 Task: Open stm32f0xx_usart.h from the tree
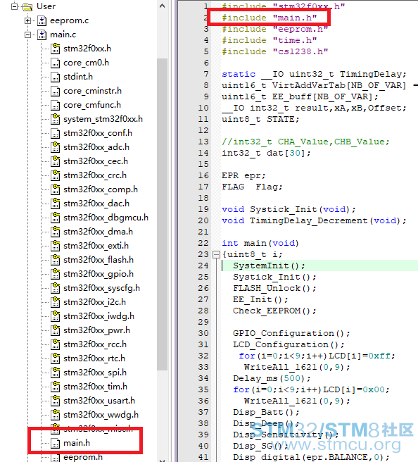[99, 401]
